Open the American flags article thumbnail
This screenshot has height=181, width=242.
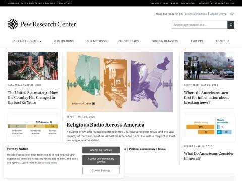(33, 66)
